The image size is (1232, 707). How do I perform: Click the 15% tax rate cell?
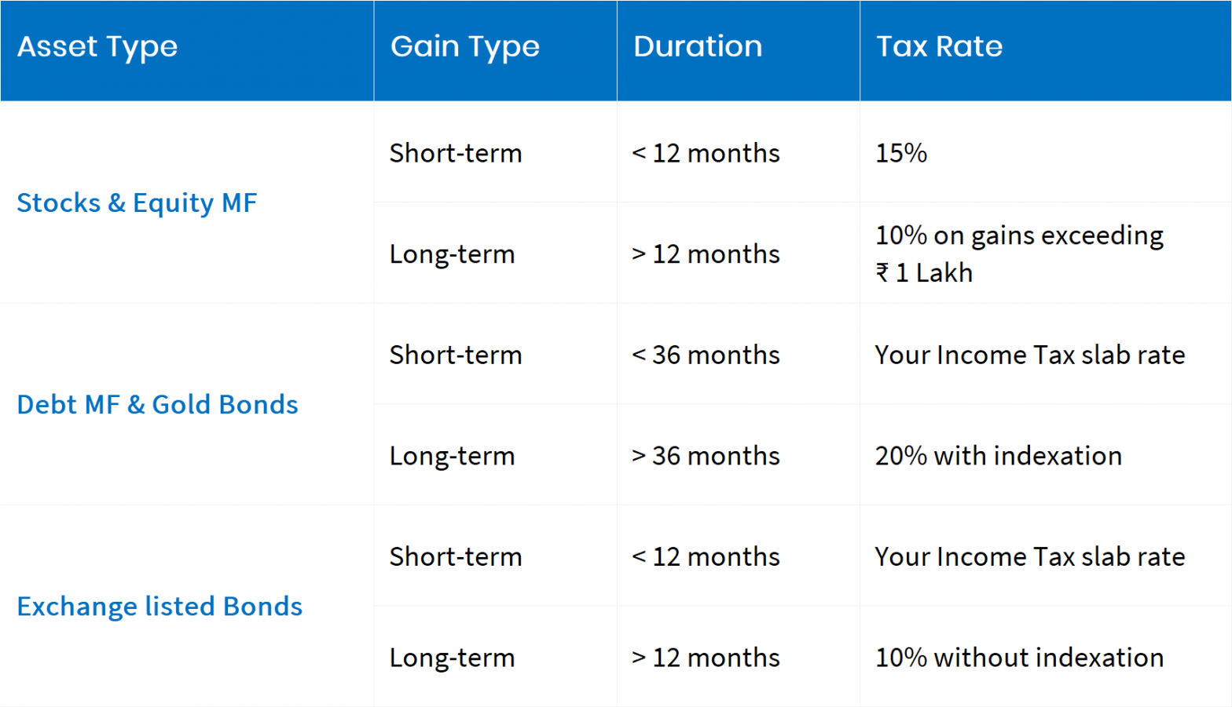pos(901,153)
